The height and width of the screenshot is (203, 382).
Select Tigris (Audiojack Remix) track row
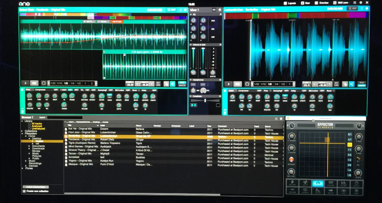click(x=173, y=143)
